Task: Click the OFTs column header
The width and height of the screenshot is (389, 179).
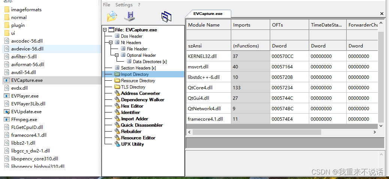Action: pos(289,25)
